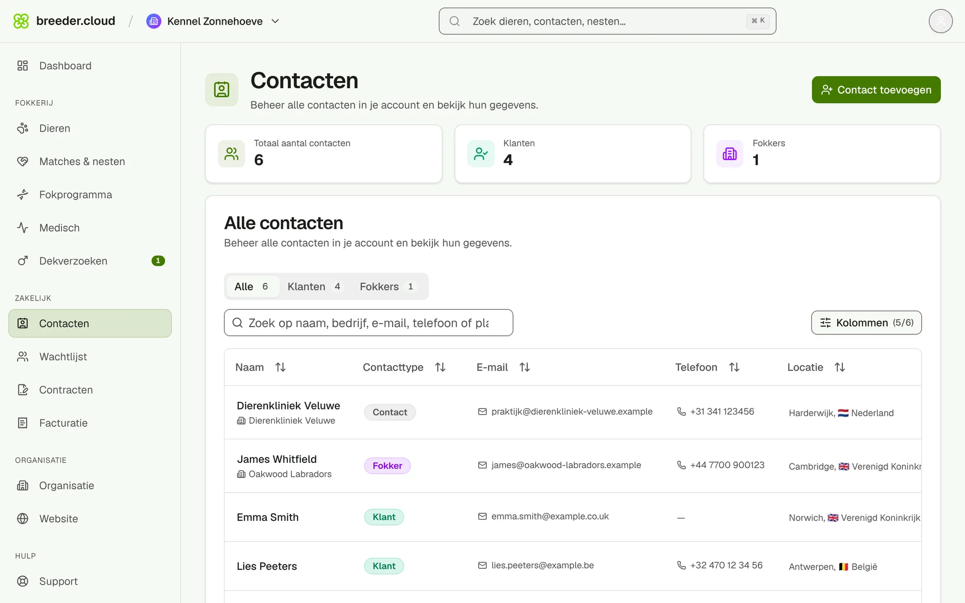This screenshot has height=603, width=965.
Task: Open the user avatar menu
Action: pos(940,21)
